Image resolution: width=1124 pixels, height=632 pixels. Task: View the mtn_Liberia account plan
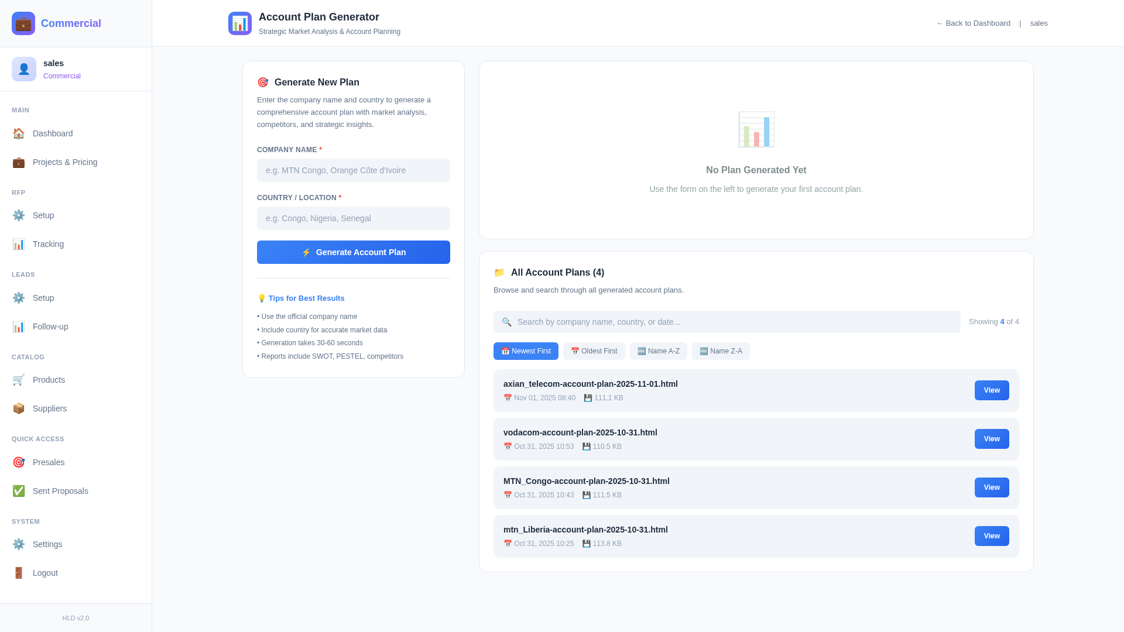click(x=992, y=536)
